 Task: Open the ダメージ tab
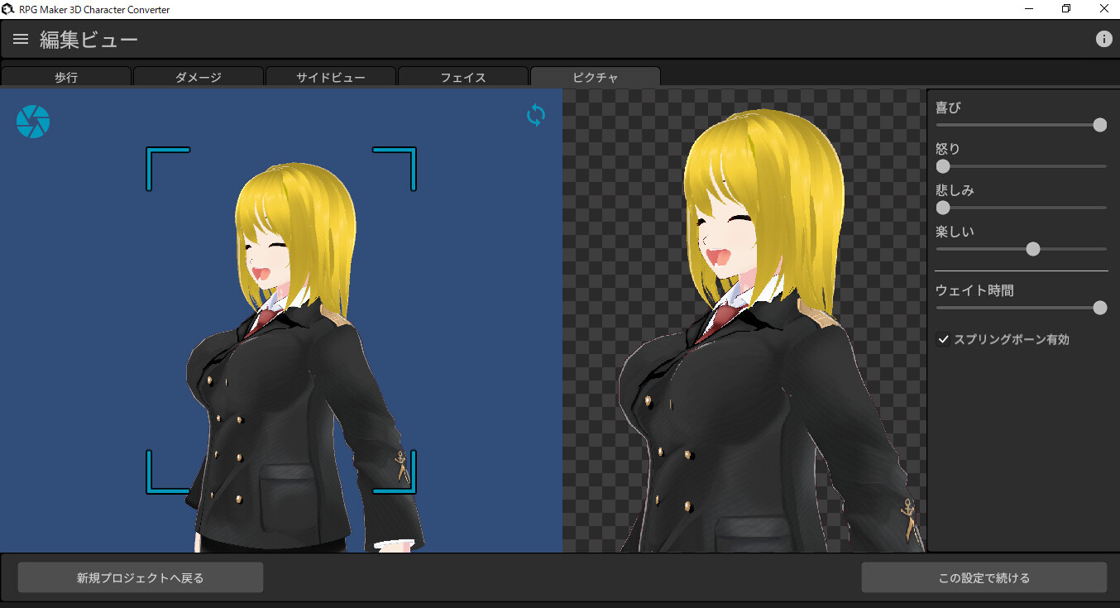pyautogui.click(x=199, y=76)
